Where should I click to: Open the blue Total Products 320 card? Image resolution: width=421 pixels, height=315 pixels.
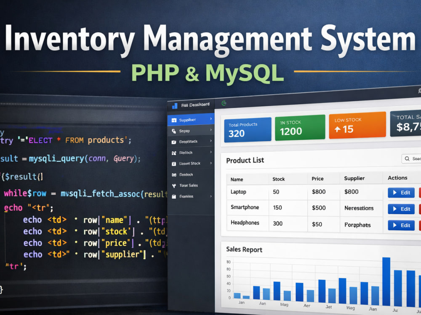(x=248, y=130)
